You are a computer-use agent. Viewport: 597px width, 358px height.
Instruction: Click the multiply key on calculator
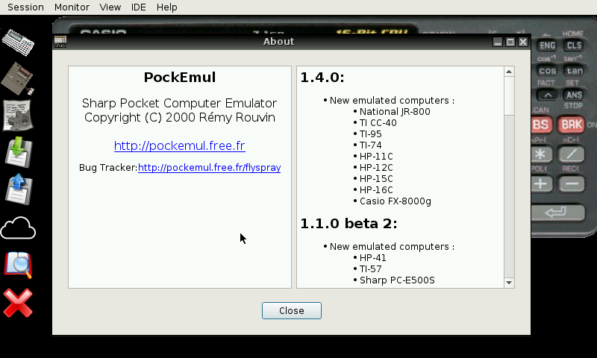(540, 154)
